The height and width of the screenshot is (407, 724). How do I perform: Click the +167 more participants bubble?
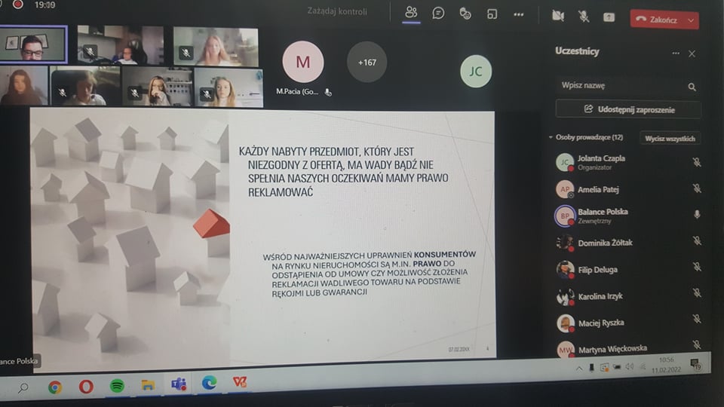367,62
